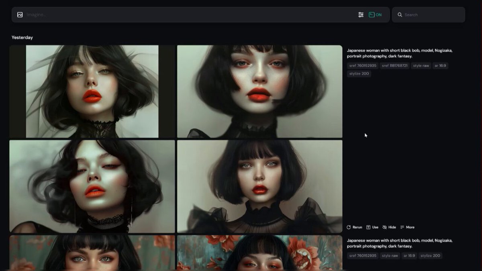Open the top-left portrait with letterbox bars
Image resolution: width=482 pixels, height=271 pixels.
click(x=92, y=92)
